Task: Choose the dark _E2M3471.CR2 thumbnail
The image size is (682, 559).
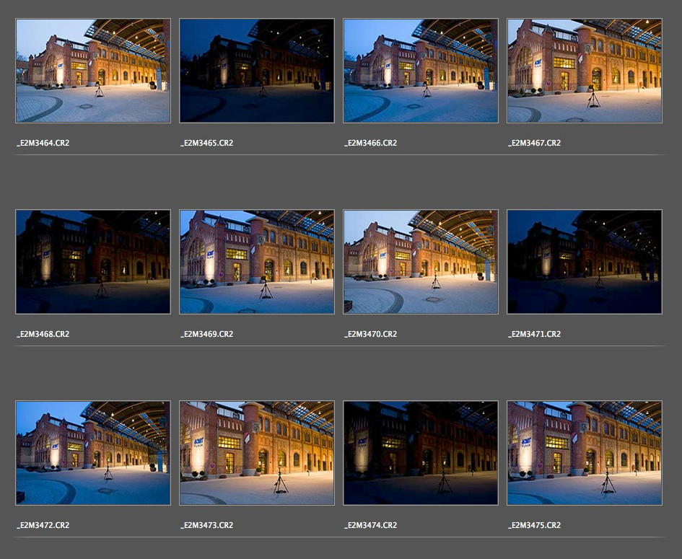Action: click(585, 262)
